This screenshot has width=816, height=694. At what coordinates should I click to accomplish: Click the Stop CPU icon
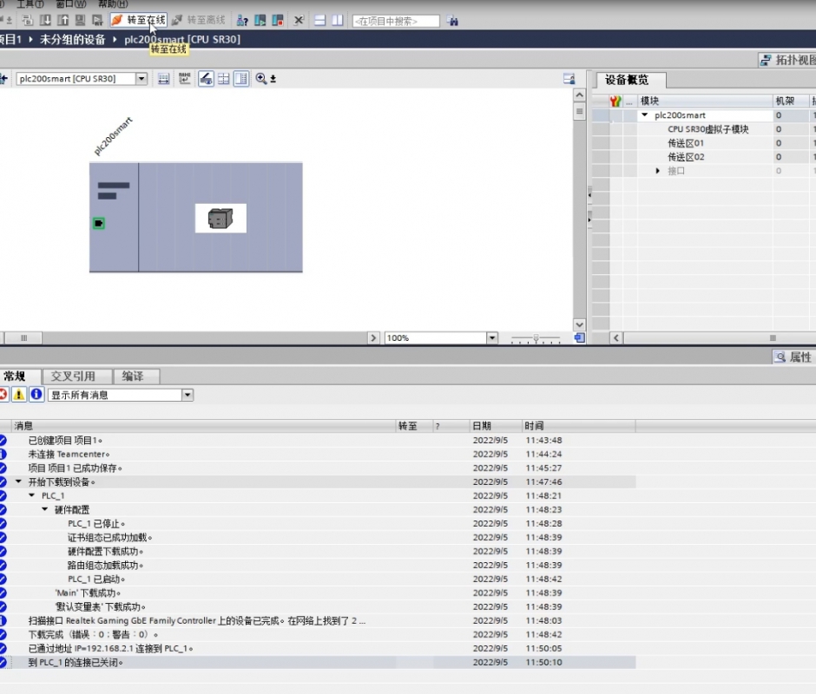coord(278,21)
